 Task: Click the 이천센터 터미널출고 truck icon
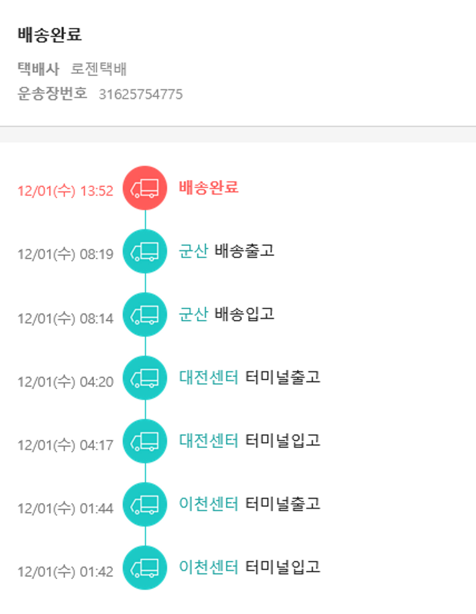[x=145, y=505]
